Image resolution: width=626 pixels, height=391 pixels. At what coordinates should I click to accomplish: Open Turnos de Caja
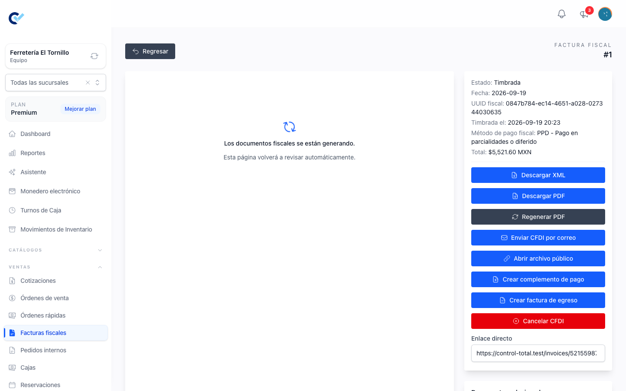(56, 210)
